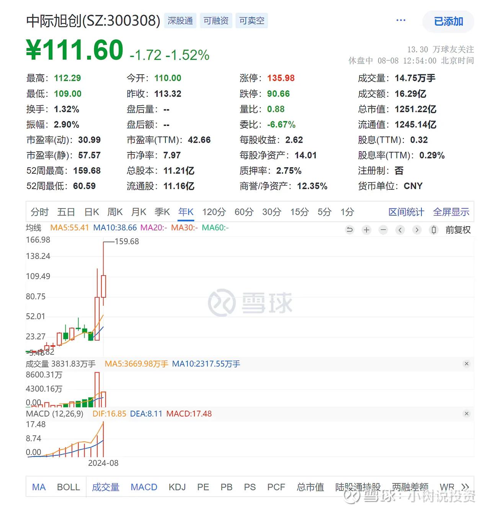Viewport: 490px width, 511px height.
Task: Toggle the 两融差额 indicator
Action: pos(410,487)
